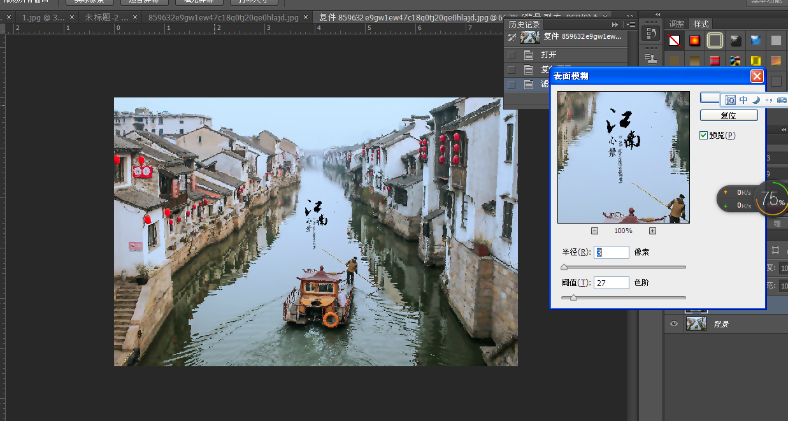
Task: Toggle history brush source for 打开 state
Action: 511,55
